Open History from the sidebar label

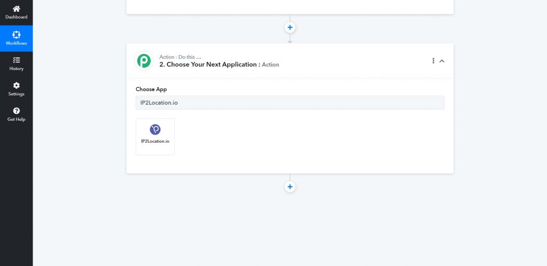click(x=16, y=69)
